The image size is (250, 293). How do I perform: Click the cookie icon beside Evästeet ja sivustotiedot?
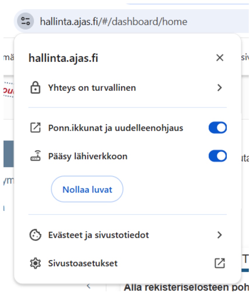pyautogui.click(x=35, y=235)
